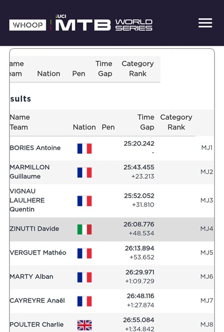The image size is (224, 332).
Task: Open rider VERGUET Mathéo's entry
Action: [x=38, y=253]
